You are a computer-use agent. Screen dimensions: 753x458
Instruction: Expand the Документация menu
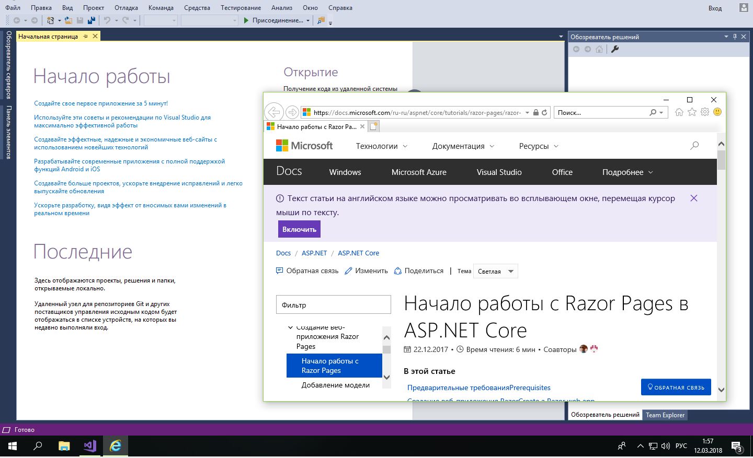463,146
